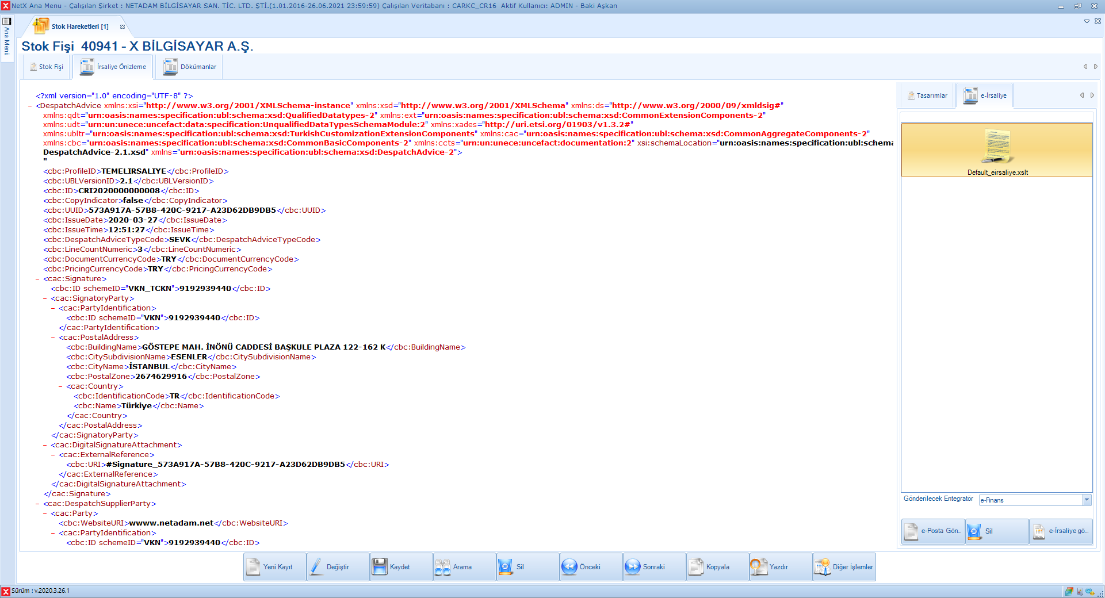
Task: Collapse the DespatchAdvice XML node
Action: point(29,106)
